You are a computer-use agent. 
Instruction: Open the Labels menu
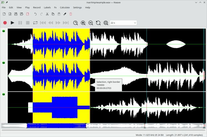pos(47,7)
